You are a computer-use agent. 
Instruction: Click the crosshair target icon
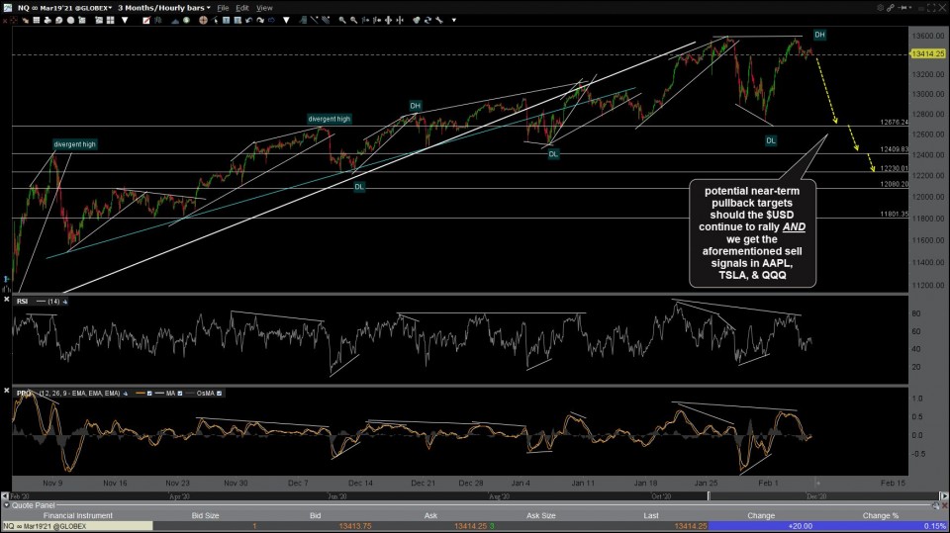(x=203, y=20)
